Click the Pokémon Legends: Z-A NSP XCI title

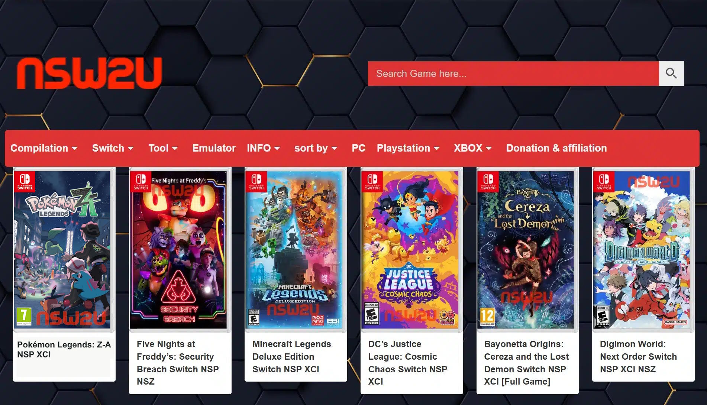64,349
